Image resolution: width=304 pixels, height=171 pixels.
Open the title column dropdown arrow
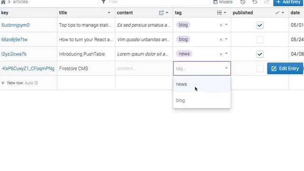coord(109,13)
